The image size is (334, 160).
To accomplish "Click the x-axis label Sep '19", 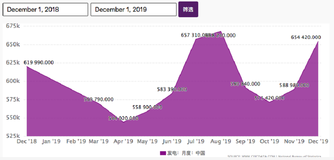I will 245,141.
